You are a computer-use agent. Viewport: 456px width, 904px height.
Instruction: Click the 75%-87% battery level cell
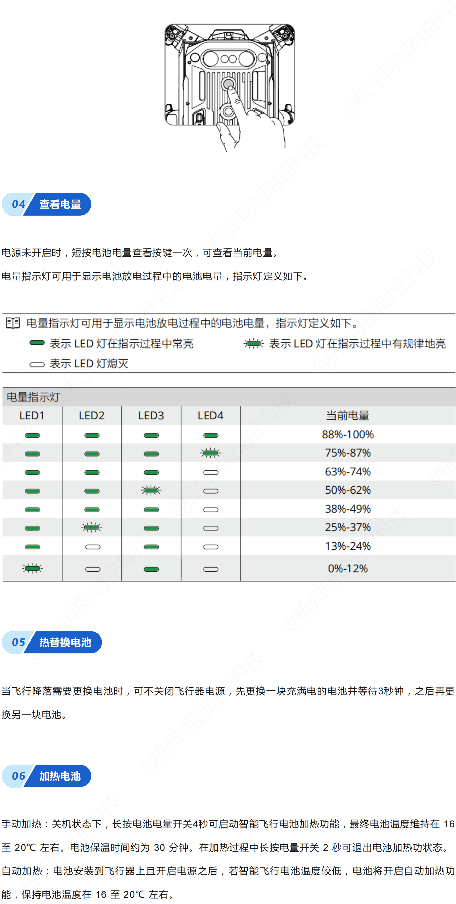[x=348, y=453]
